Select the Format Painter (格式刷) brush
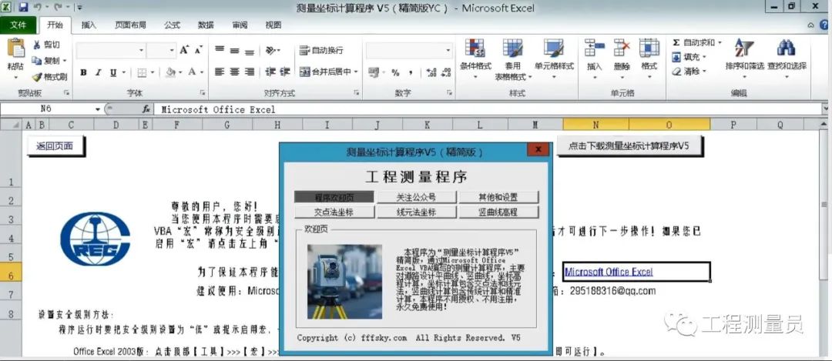The height and width of the screenshot is (361, 832). [x=37, y=77]
